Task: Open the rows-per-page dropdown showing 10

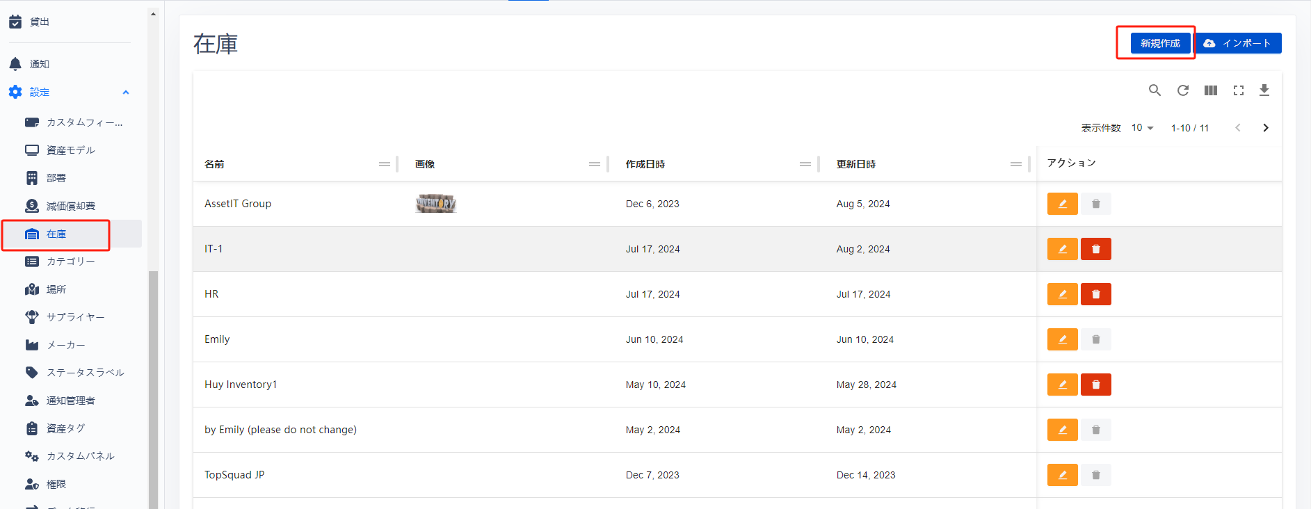Action: [x=1142, y=128]
